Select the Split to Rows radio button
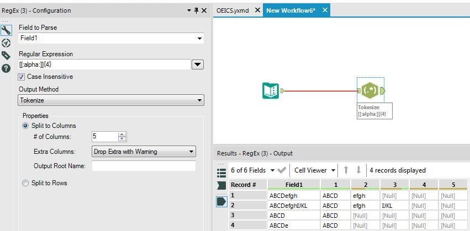 click(26, 183)
